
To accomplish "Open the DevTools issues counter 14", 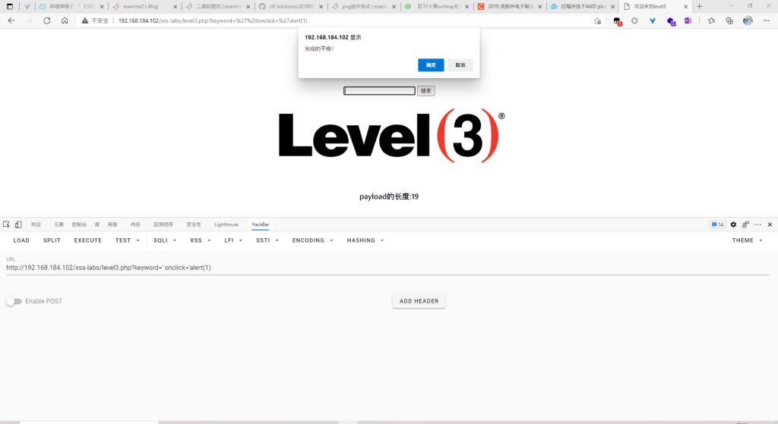I will point(717,225).
